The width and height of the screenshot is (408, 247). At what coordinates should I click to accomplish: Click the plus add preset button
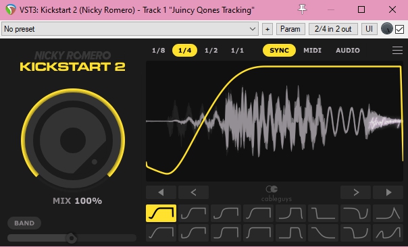pos(267,29)
